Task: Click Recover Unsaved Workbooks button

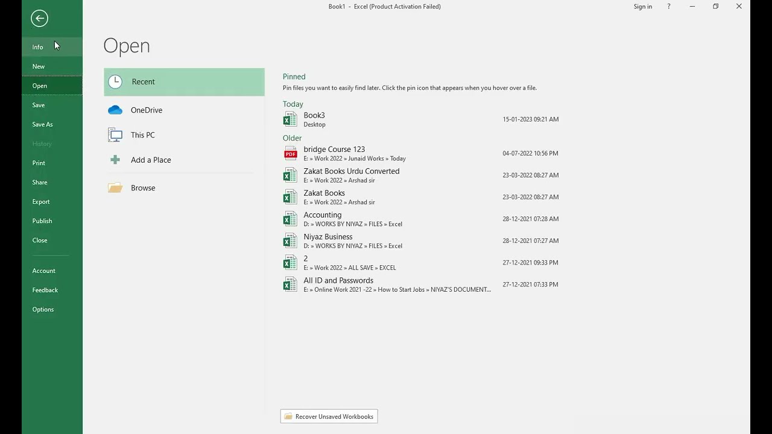Action: [329, 417]
